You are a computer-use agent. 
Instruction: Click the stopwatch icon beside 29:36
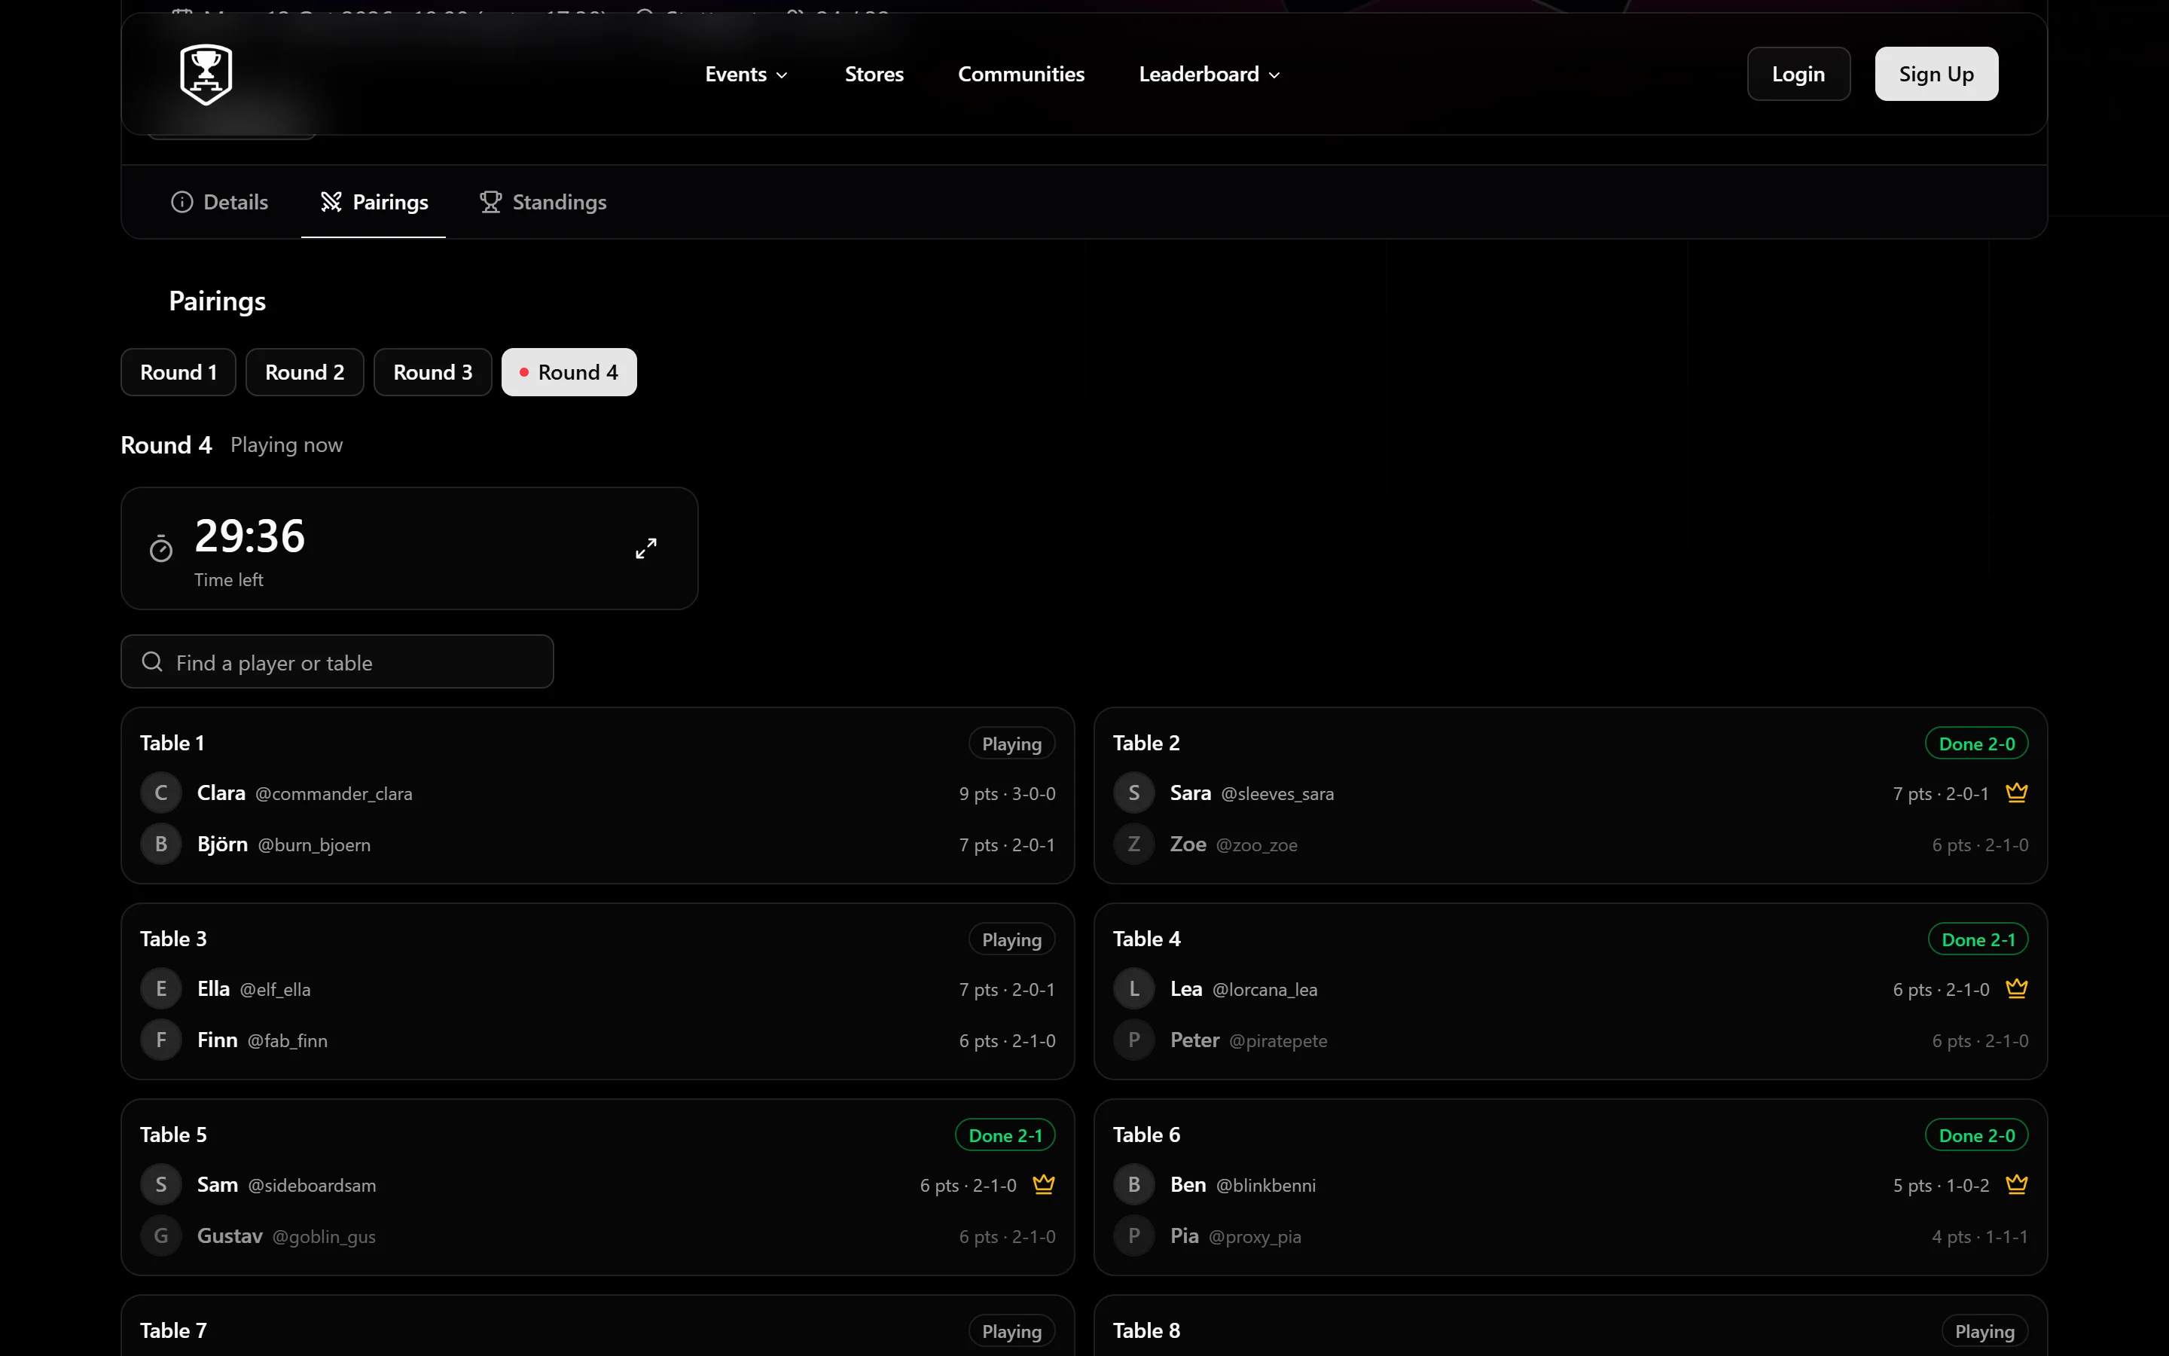tap(161, 548)
